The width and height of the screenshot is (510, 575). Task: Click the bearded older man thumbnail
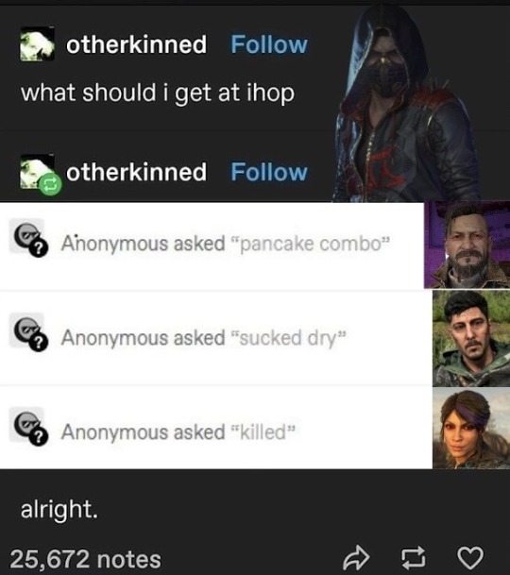tap(467, 245)
